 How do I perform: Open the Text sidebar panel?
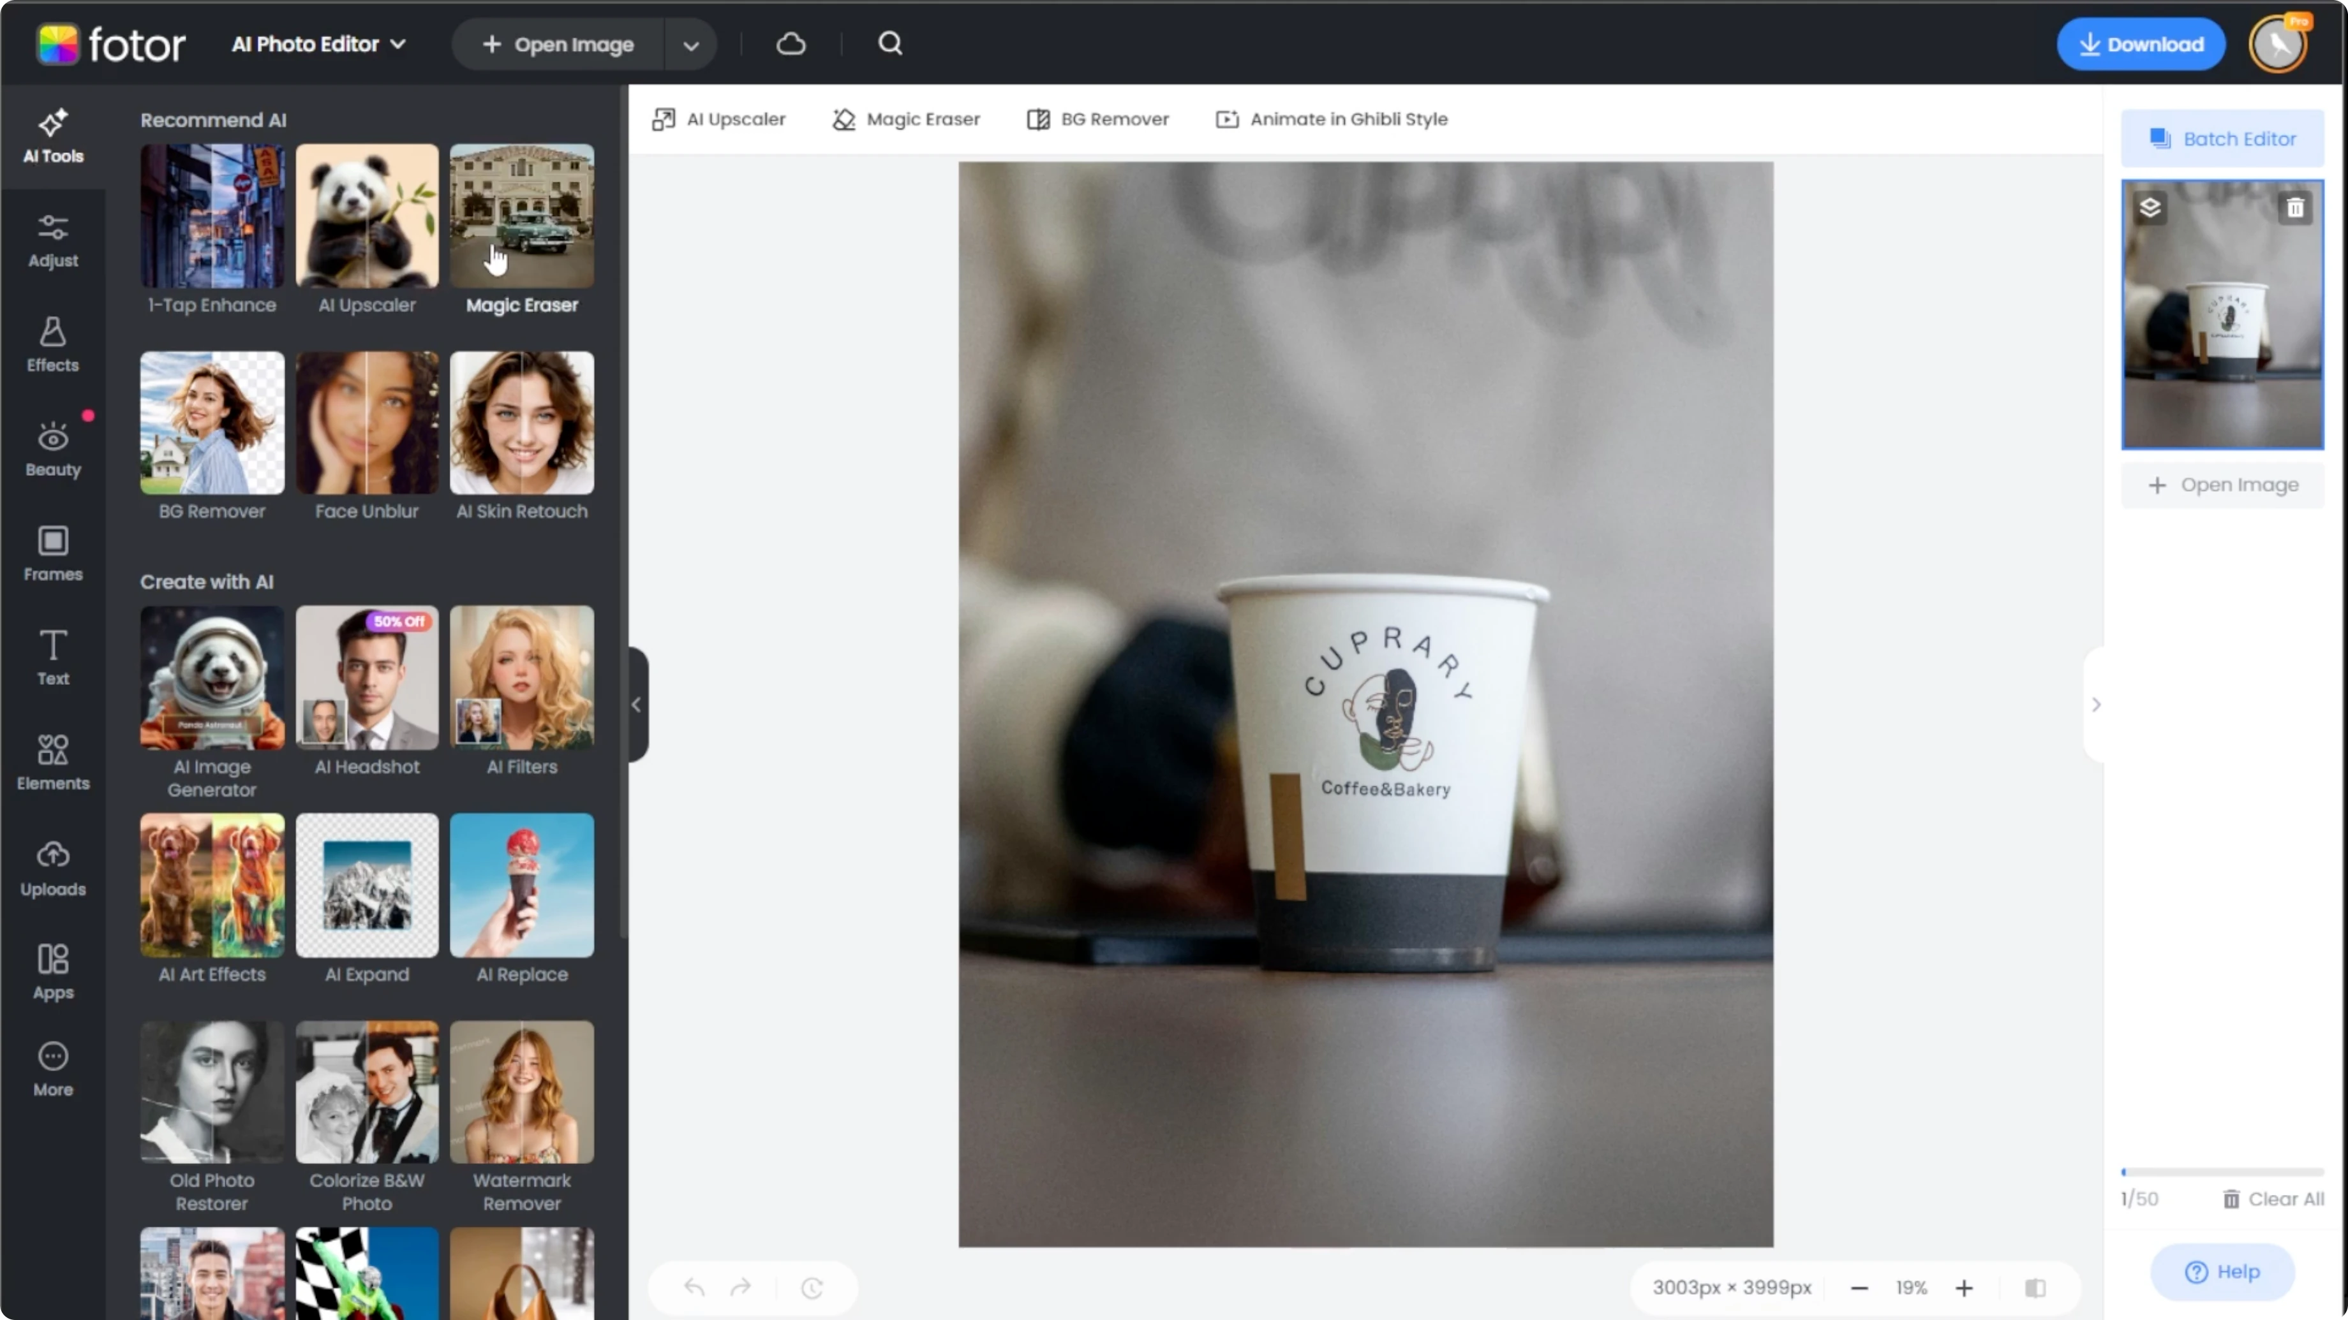click(x=53, y=659)
